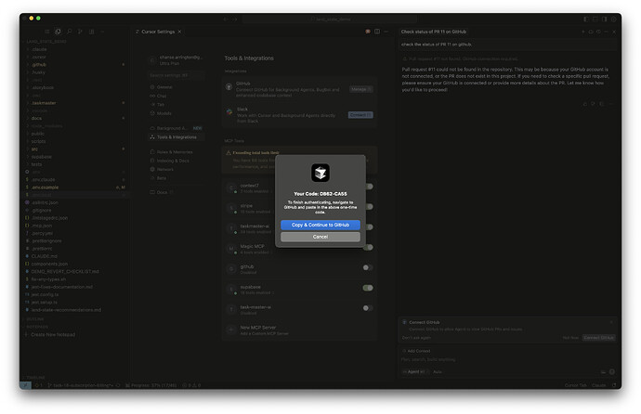Expand the docs folder in the explorer

[75, 119]
